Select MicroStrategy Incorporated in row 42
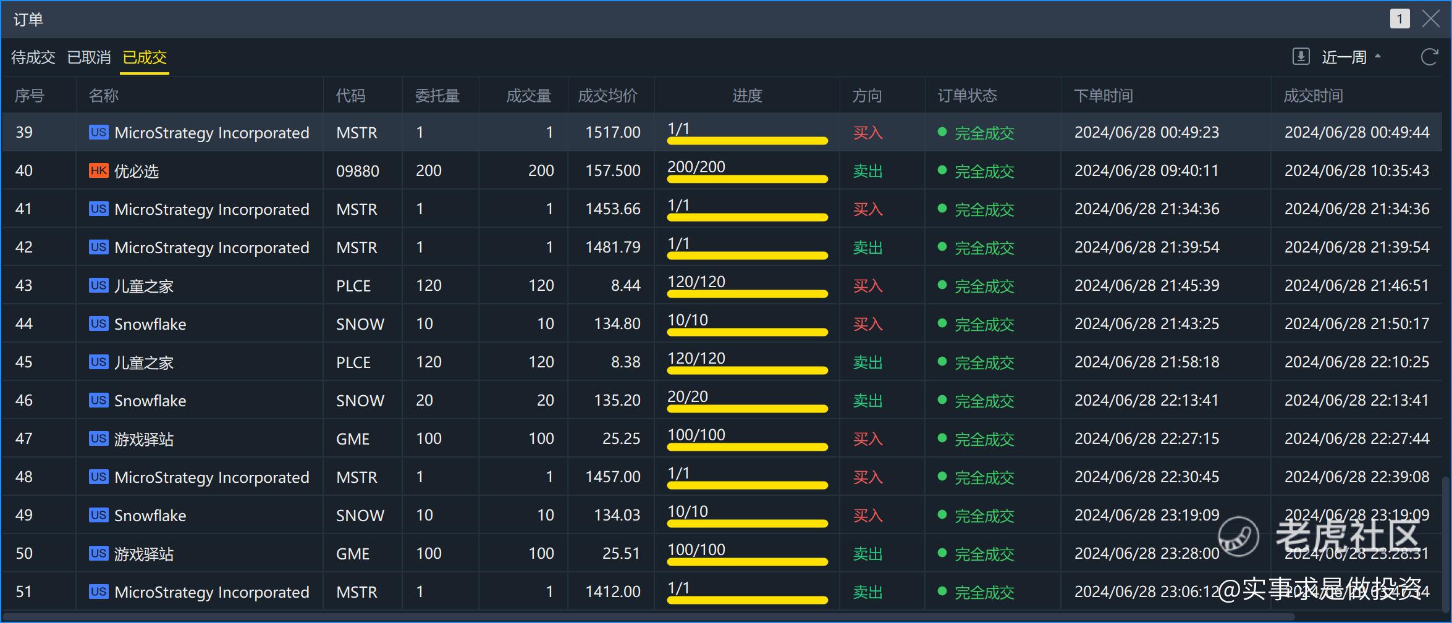The height and width of the screenshot is (623, 1452). (212, 248)
